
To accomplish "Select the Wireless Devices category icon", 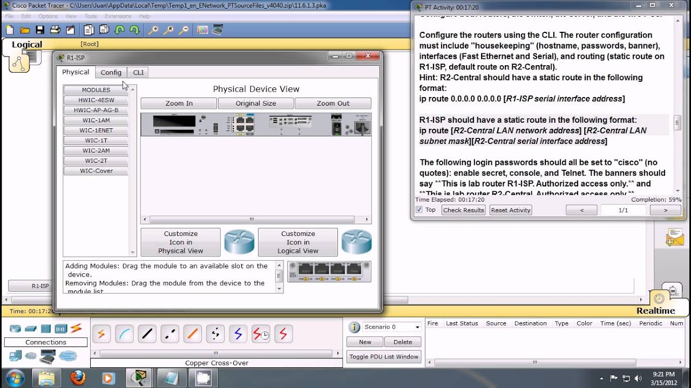I will coord(61,329).
